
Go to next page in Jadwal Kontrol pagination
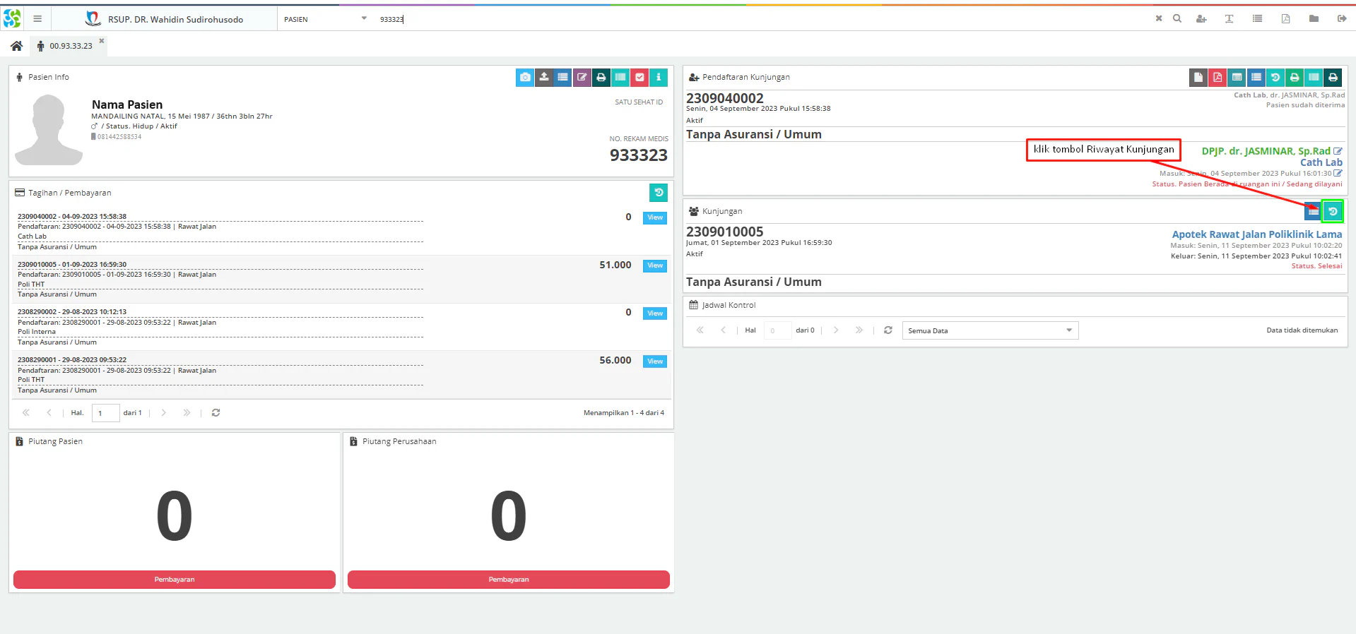(x=836, y=330)
